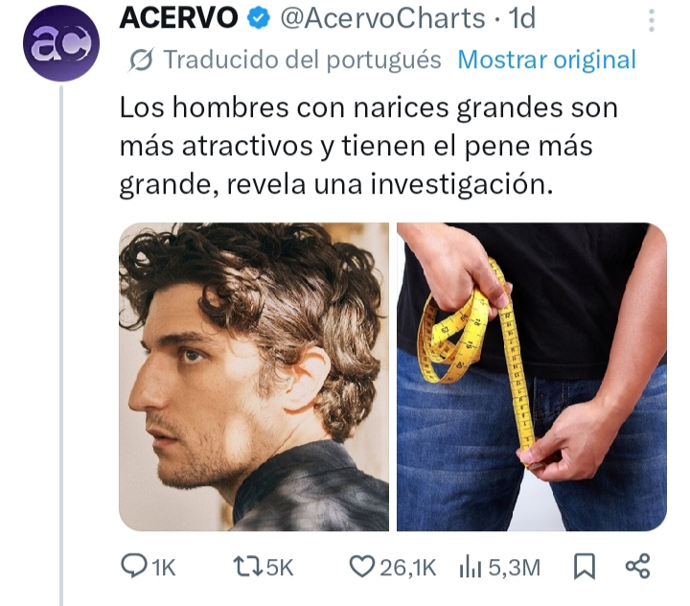Open the three-dot more options menu
The width and height of the screenshot is (690, 606).
click(x=652, y=20)
